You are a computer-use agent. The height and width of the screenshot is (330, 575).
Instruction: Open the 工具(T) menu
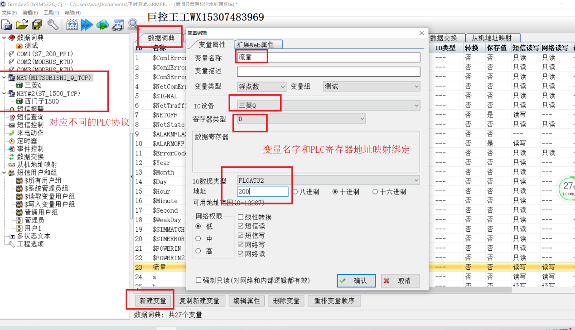[51, 13]
